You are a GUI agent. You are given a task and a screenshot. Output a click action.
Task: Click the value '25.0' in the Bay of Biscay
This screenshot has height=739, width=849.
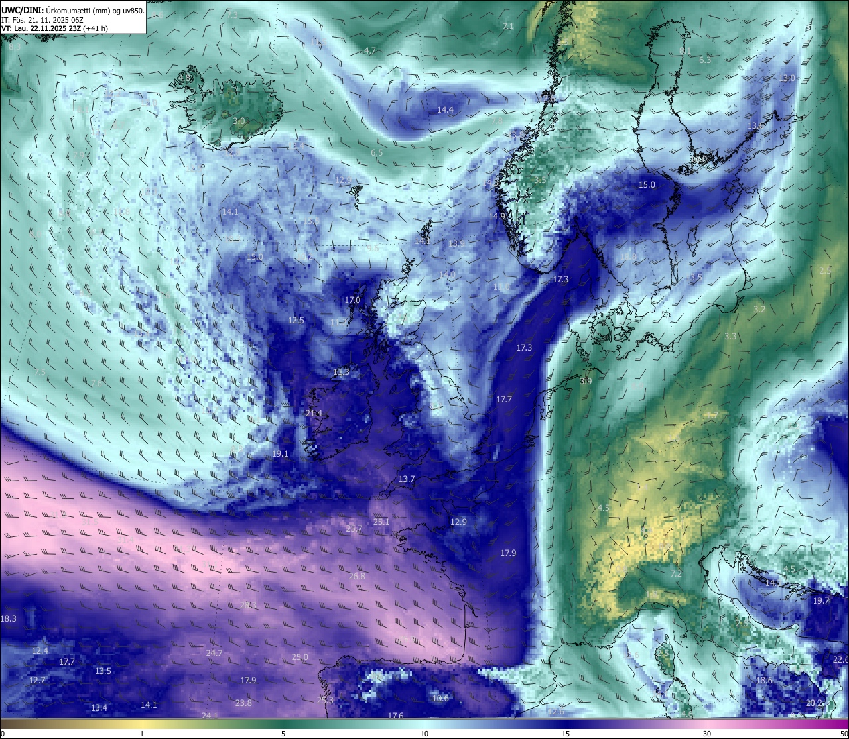[x=300, y=657]
